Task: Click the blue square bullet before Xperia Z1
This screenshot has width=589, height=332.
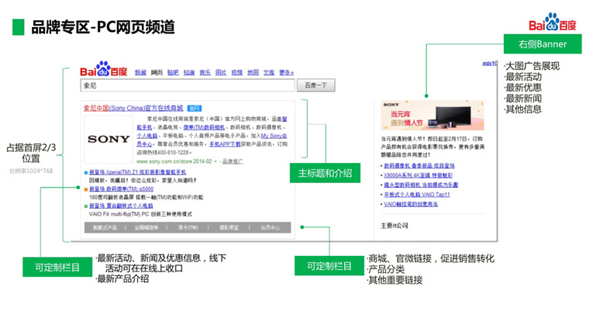Action: pos(86,172)
